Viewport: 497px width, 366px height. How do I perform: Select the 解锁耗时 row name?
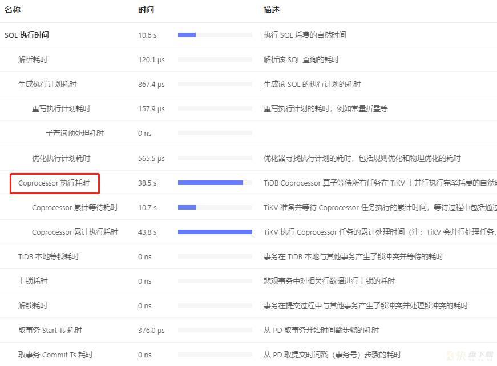[x=33, y=305]
